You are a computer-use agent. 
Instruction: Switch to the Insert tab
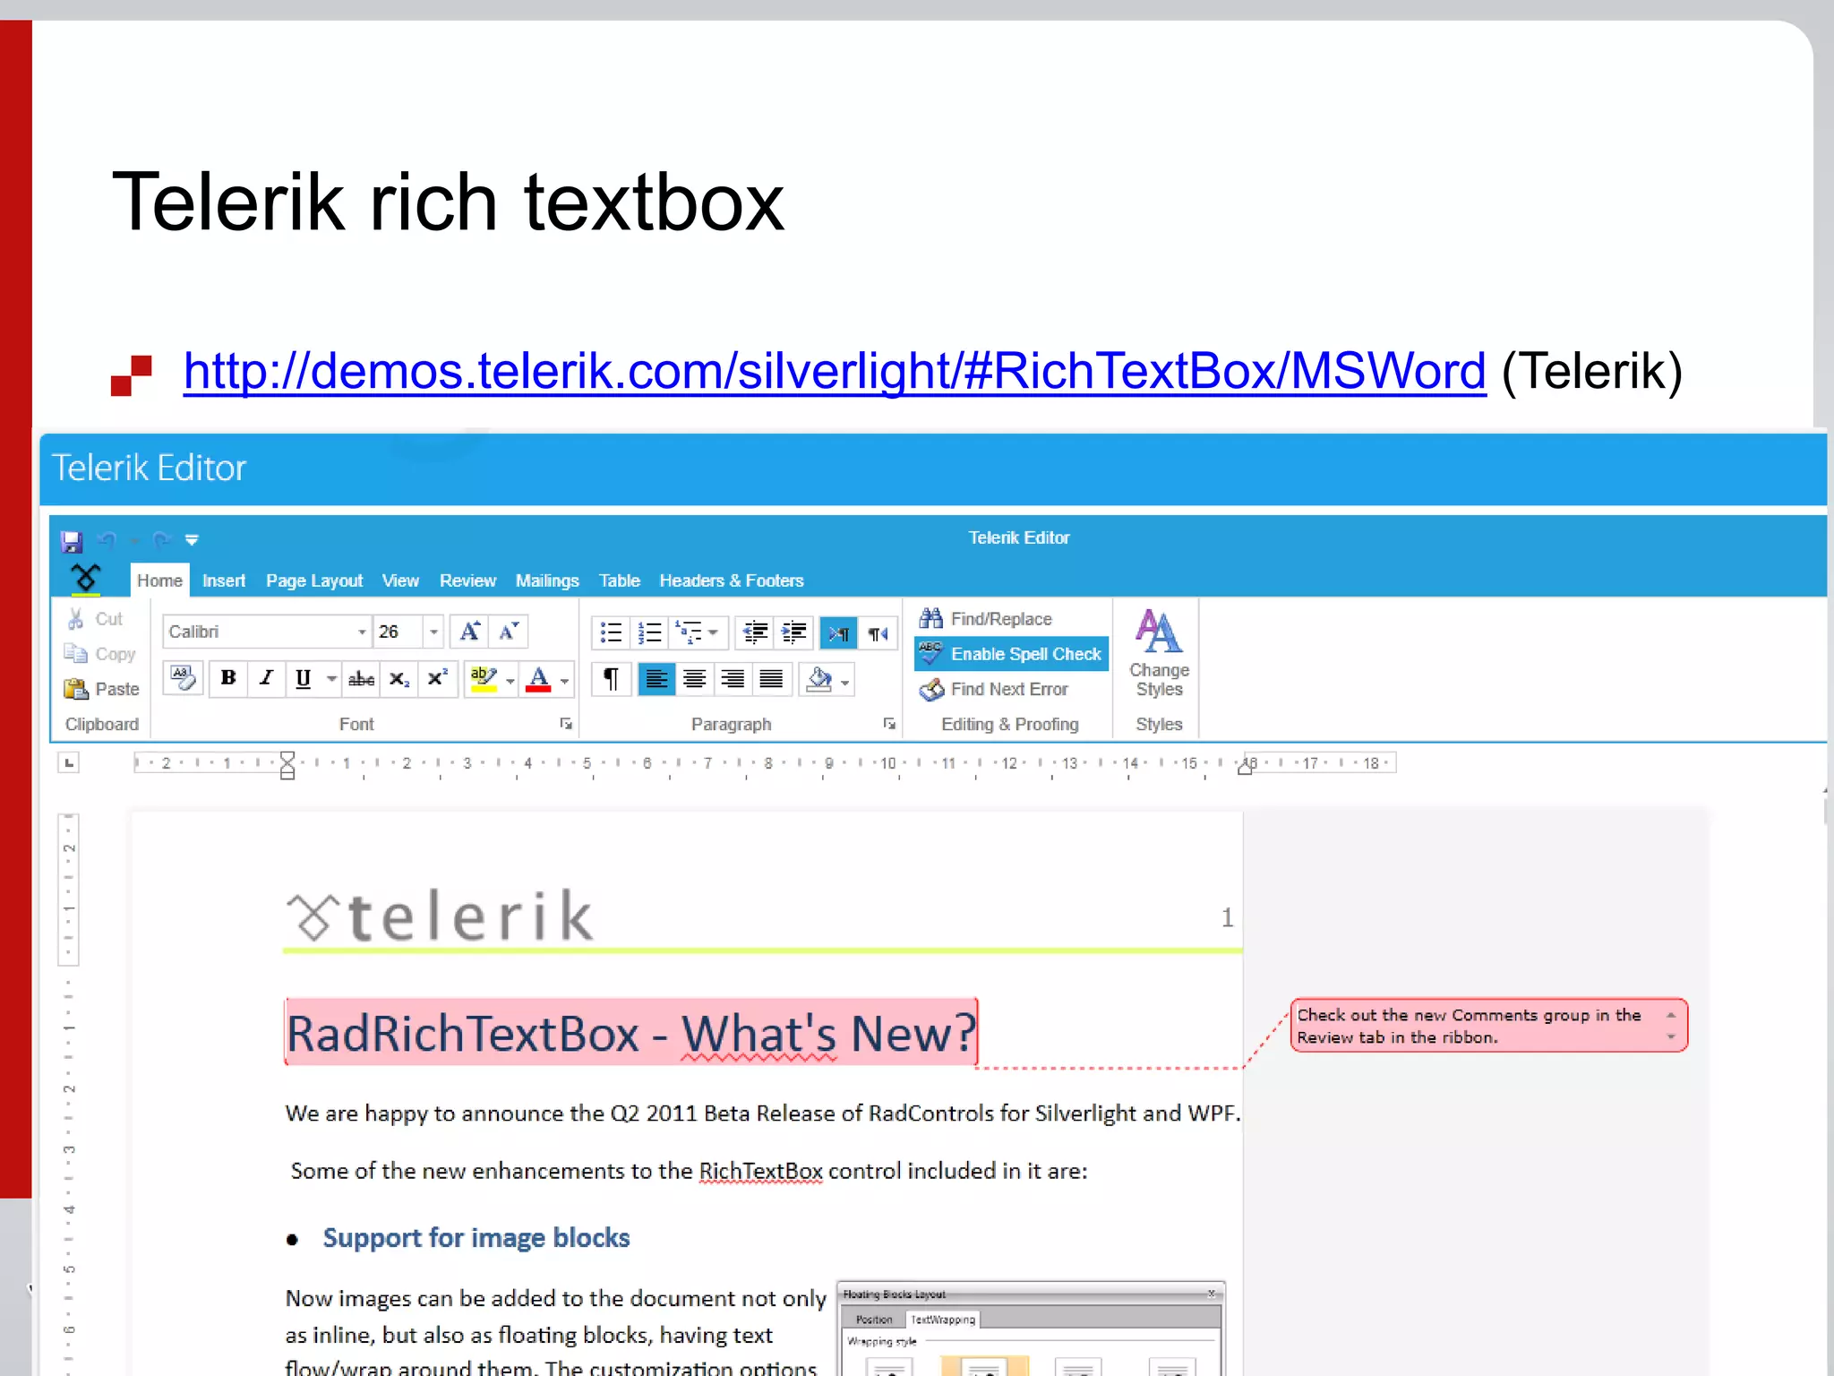pos(224,580)
